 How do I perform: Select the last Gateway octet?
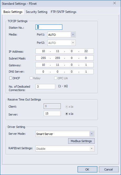86,65
